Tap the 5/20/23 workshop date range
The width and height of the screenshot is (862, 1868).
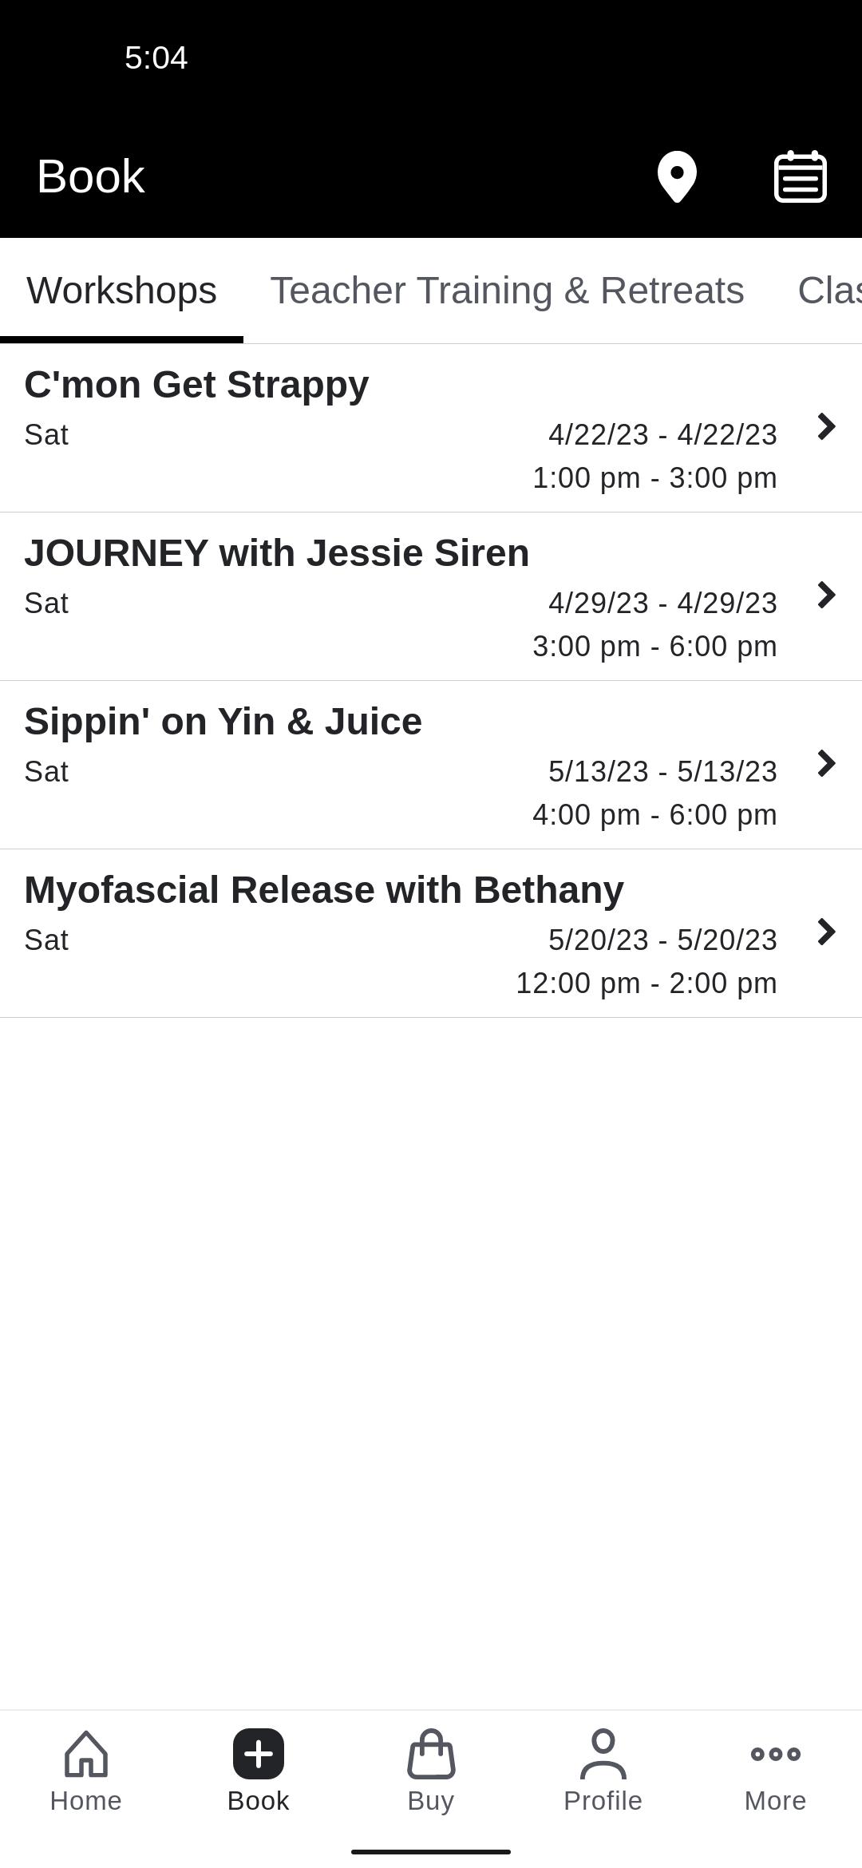tap(662, 940)
